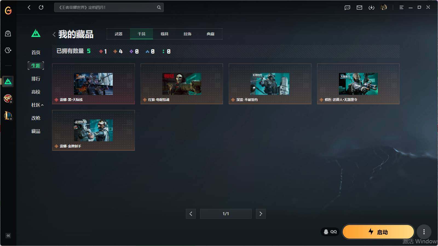Screen dimensions: 438x246
Task: Click the orange rarity count 4
Action: coord(118,51)
